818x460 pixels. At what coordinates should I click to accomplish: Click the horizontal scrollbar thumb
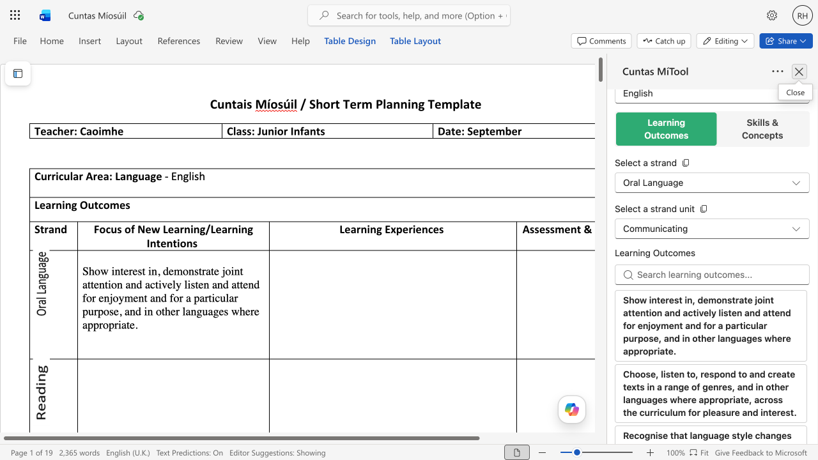(x=242, y=438)
